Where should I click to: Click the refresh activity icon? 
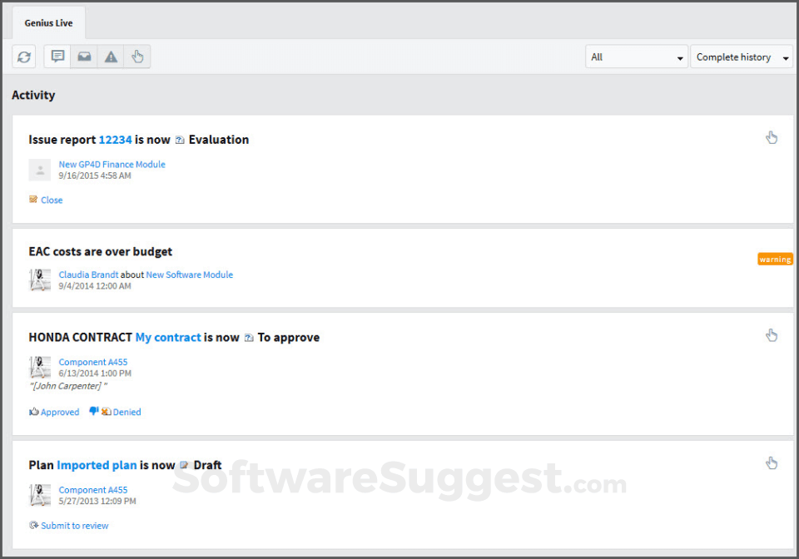[x=23, y=57]
